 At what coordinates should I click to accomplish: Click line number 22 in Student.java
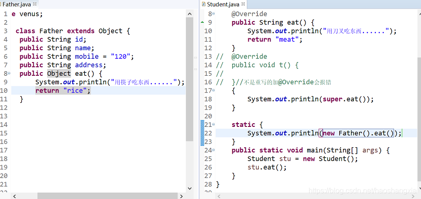(x=208, y=133)
